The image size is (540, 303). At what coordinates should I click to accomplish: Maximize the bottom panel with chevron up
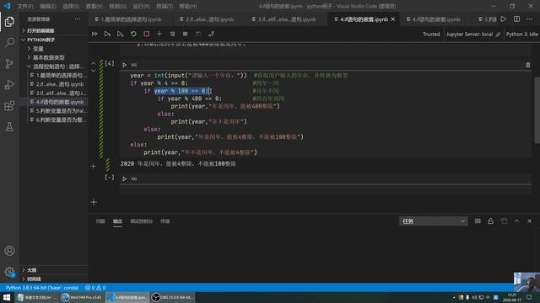516,221
